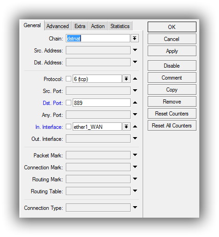Open the Chain dropdown list
Screen dimensions: 219x237
(135, 38)
